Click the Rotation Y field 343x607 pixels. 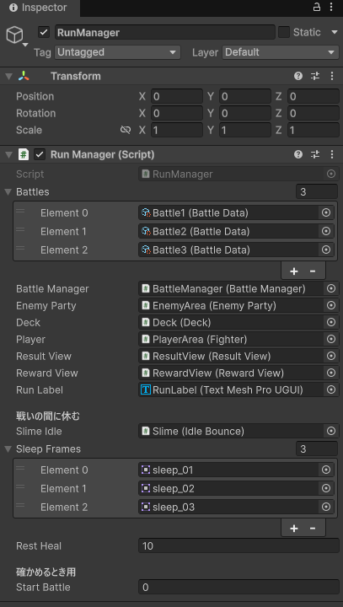point(245,114)
